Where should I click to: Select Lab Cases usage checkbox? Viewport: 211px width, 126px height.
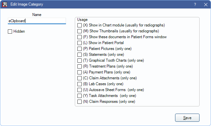point(79,84)
